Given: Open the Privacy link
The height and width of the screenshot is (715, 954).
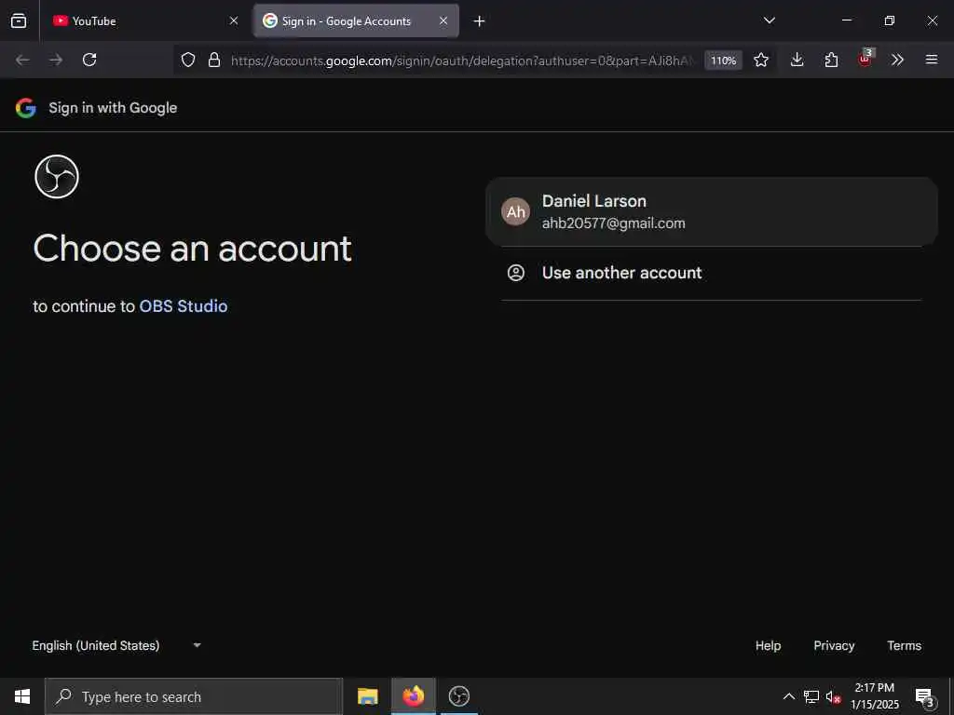Looking at the screenshot, I should tap(834, 646).
